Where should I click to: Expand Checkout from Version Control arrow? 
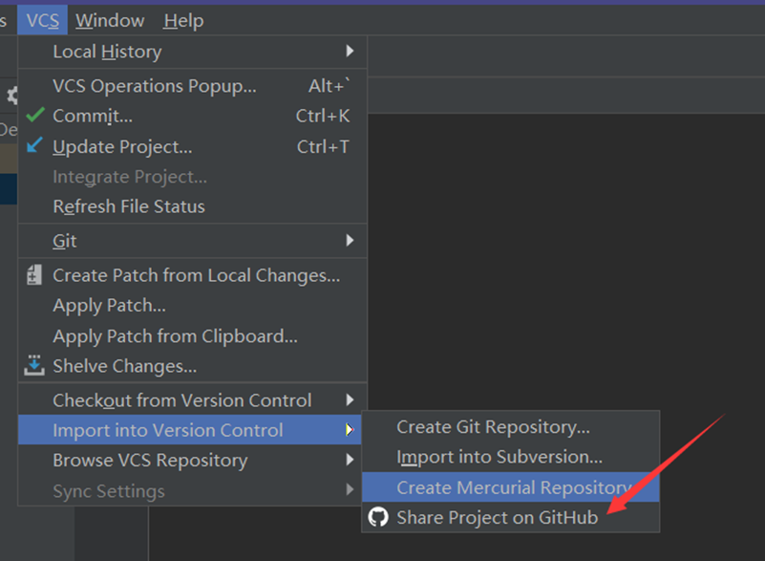pyautogui.click(x=350, y=399)
